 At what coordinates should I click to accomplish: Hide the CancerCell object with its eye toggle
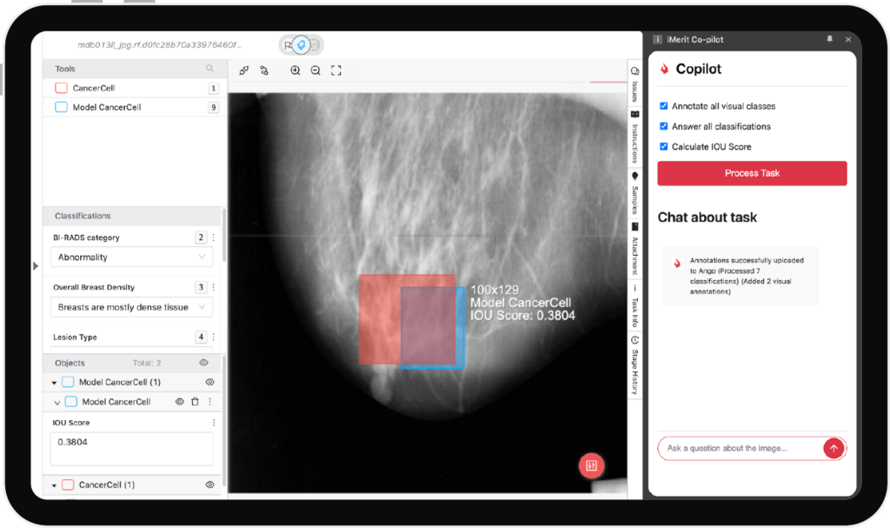[208, 485]
